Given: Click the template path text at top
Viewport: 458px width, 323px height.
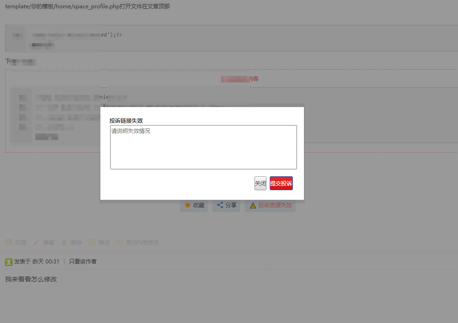Looking at the screenshot, I should click(x=87, y=6).
